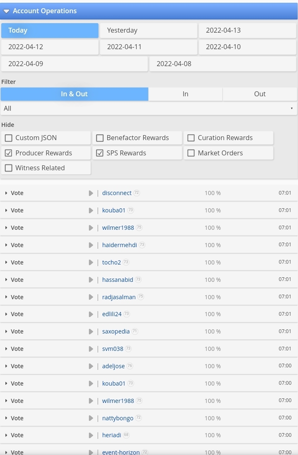Select the In filter button
Image resolution: width=298 pixels, height=455 pixels.
[185, 94]
